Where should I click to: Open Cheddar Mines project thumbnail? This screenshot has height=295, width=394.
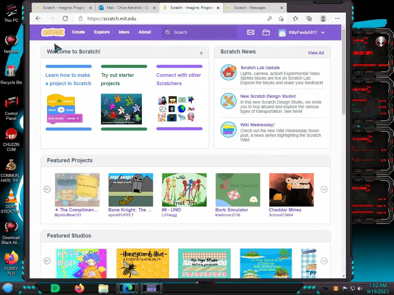pos(291,190)
